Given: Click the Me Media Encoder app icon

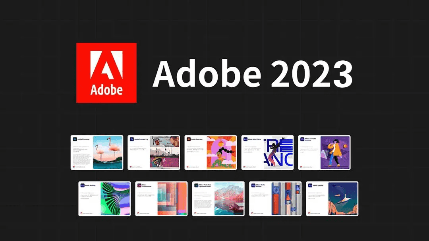Looking at the screenshot, I should [253, 185].
